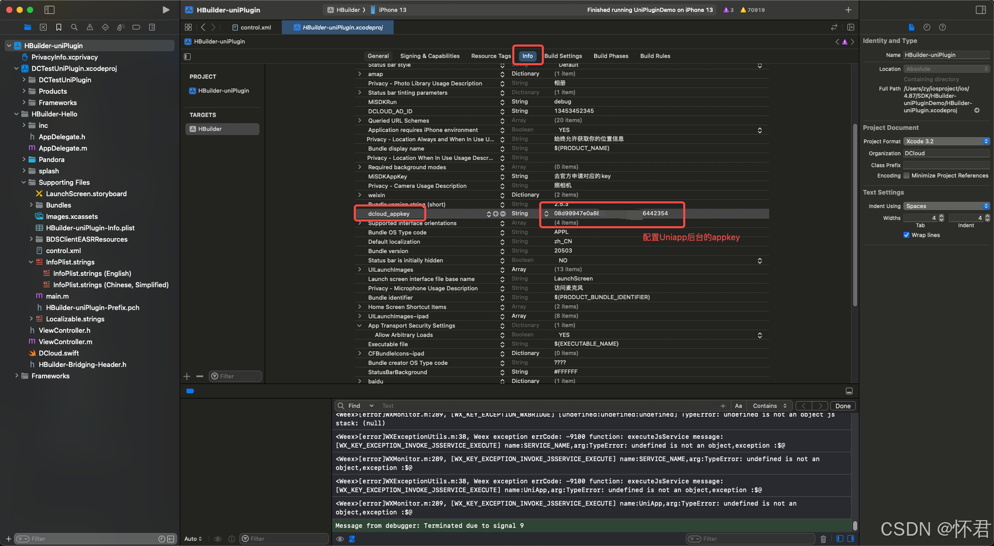Viewport: 994px width, 546px height.
Task: Toggle the Minimize Project References checkbox
Action: [906, 175]
